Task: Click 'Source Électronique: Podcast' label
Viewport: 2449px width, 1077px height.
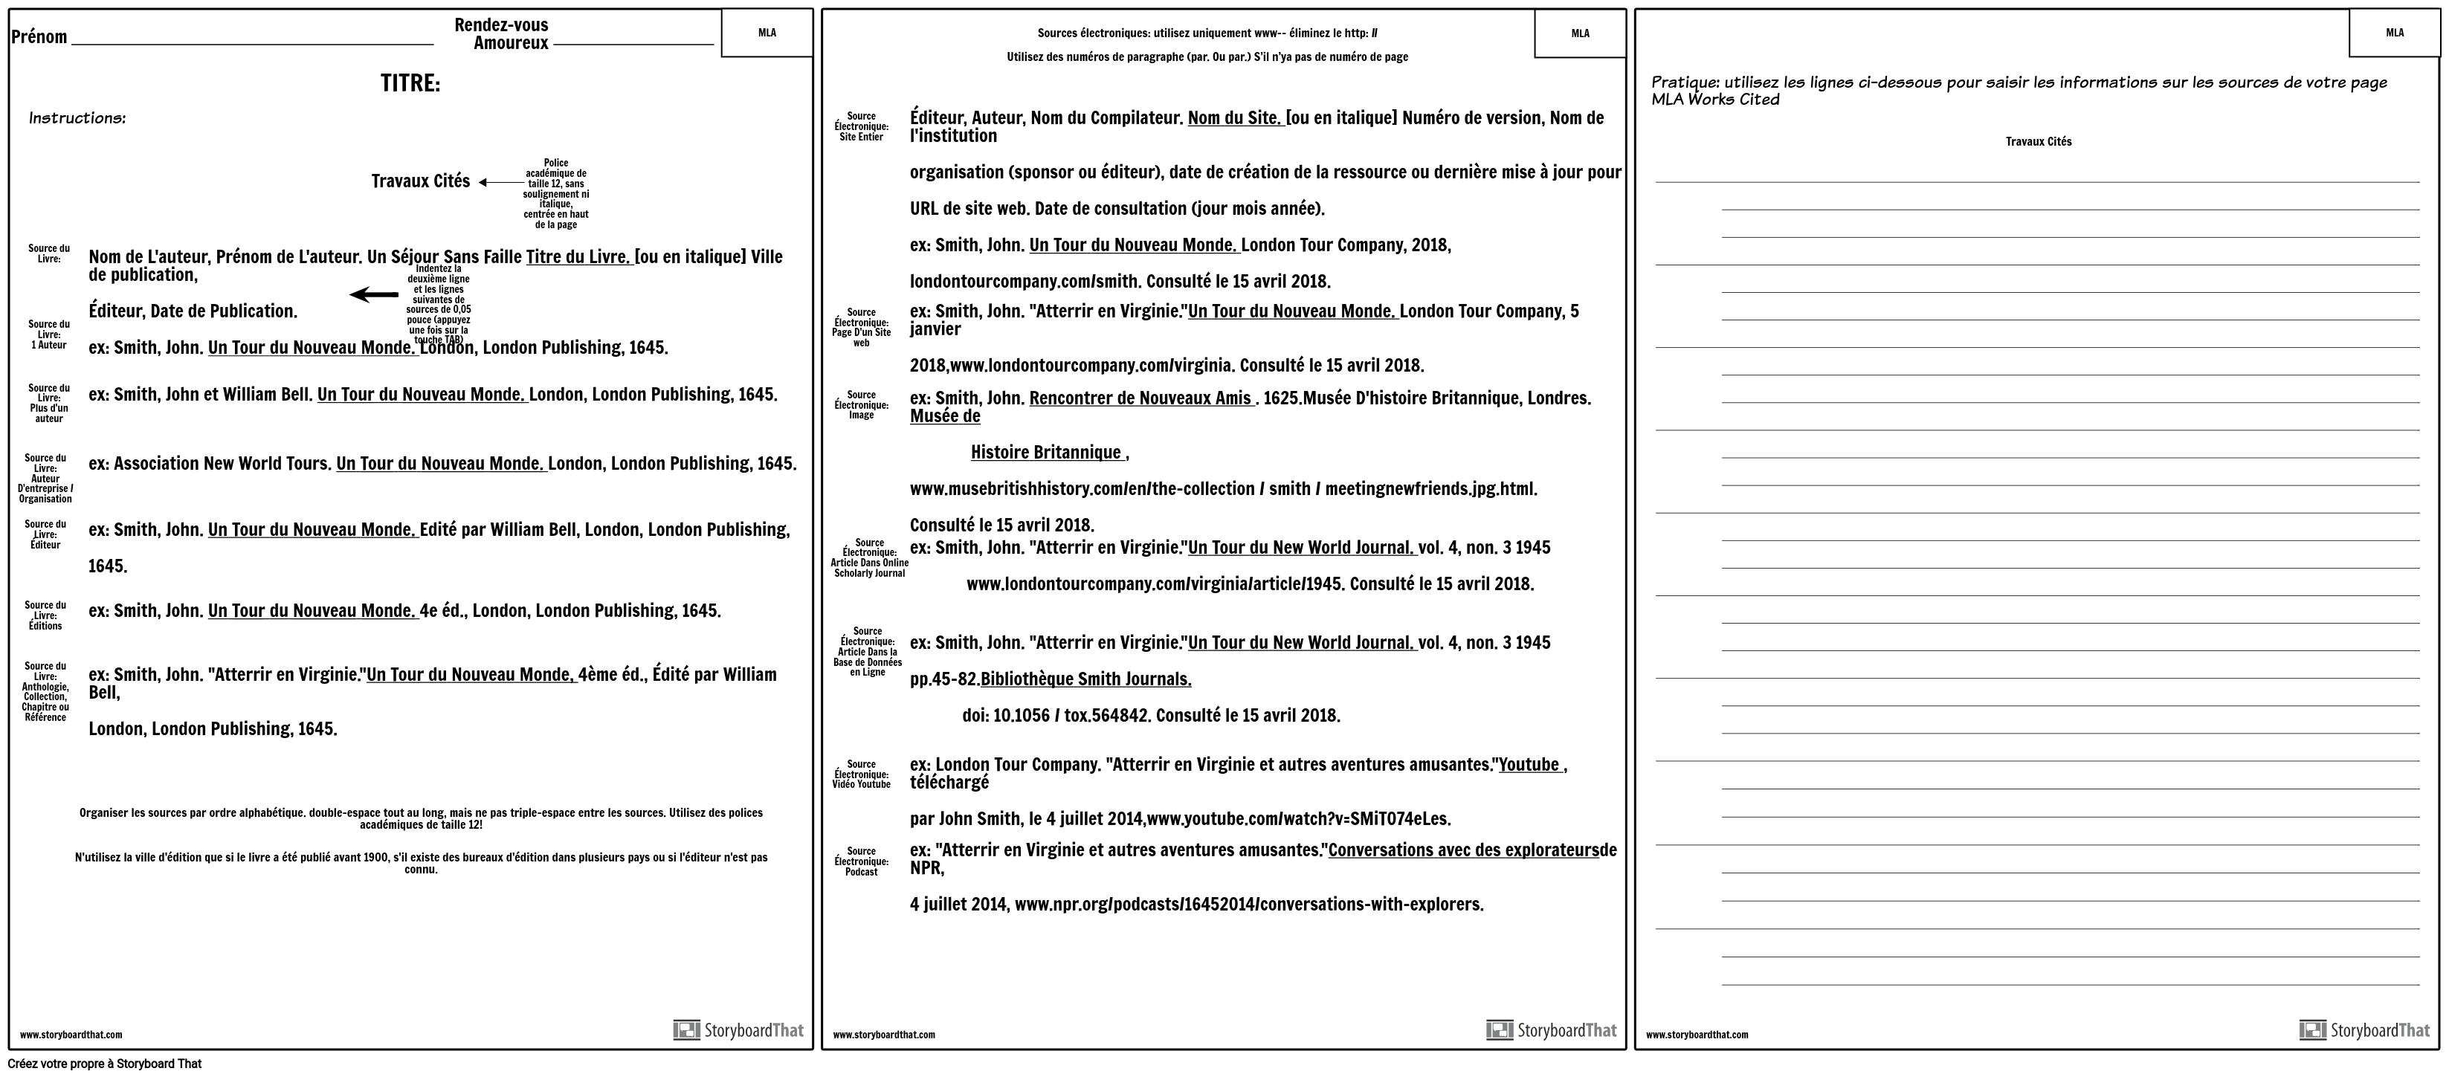Action: 862,862
